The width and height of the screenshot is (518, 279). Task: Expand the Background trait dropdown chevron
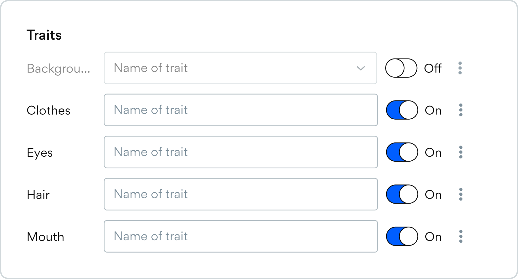[x=361, y=68]
